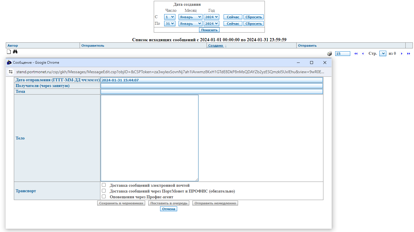Click Сбросить in the С row
Image resolution: width=414 pixels, height=232 pixels.
tap(253, 17)
